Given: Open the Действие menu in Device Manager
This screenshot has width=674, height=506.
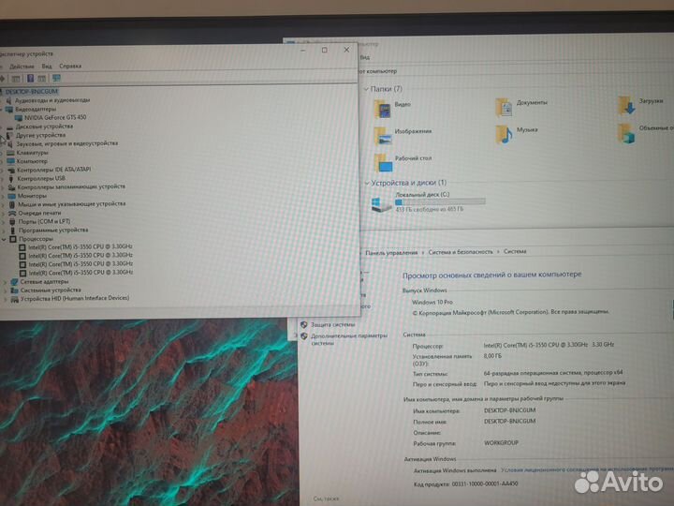Looking at the screenshot, I should [x=22, y=67].
